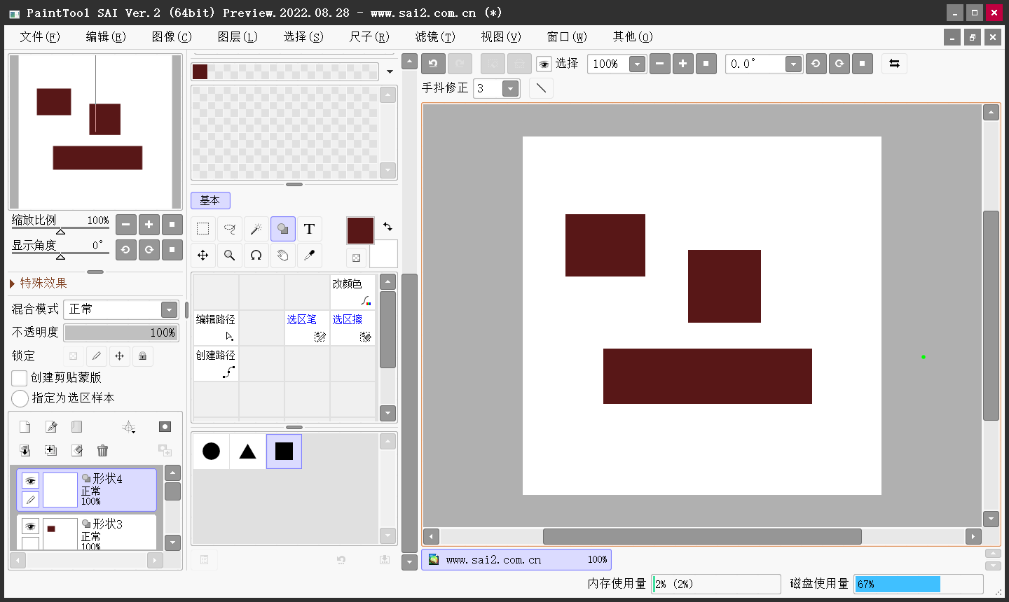The image size is (1009, 602).
Task: Delete the selected layer with trash icon
Action: (x=102, y=451)
